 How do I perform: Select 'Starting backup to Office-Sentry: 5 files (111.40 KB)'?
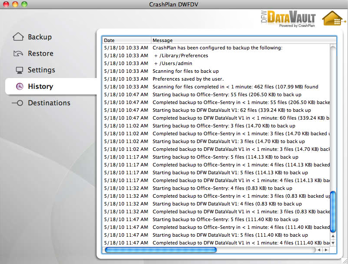216,219
